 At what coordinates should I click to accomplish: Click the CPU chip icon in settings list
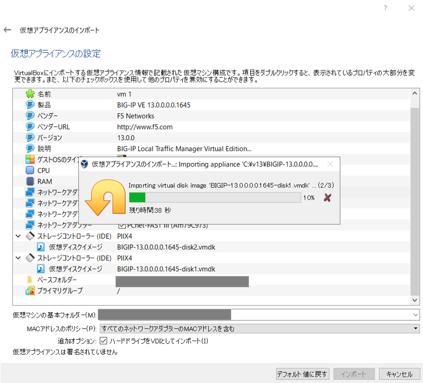point(30,170)
